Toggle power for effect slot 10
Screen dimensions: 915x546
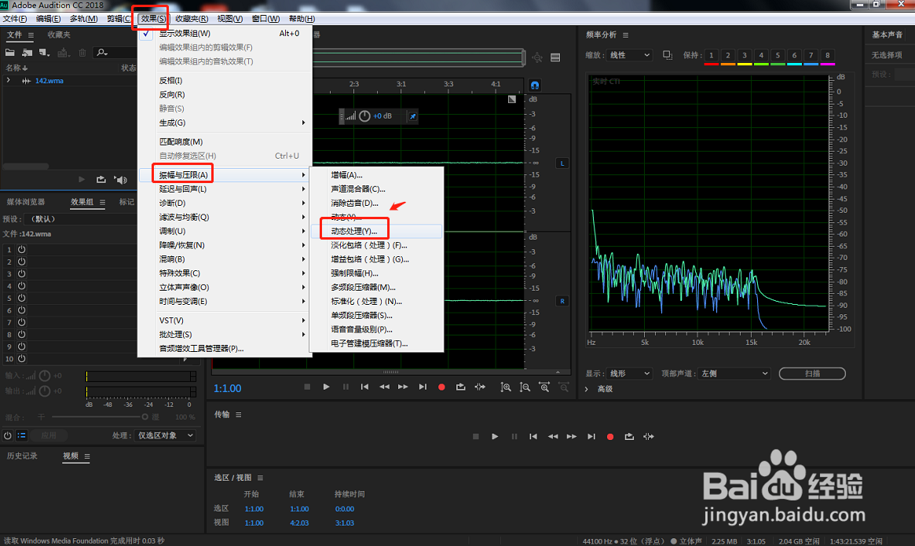pyautogui.click(x=21, y=358)
